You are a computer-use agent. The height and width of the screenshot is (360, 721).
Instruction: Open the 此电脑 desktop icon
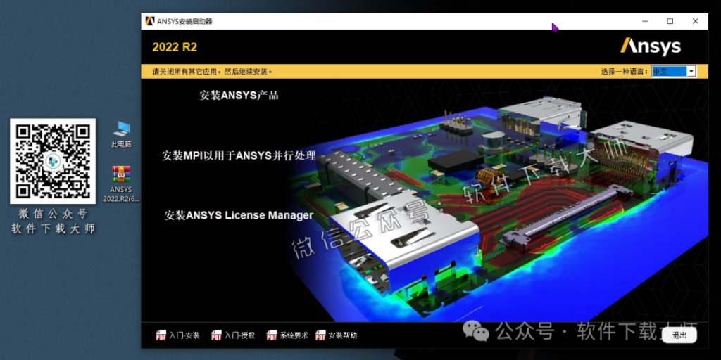(121, 134)
